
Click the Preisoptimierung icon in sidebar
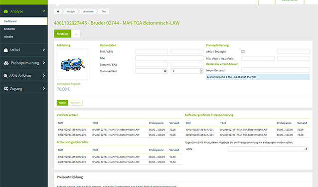(6, 63)
